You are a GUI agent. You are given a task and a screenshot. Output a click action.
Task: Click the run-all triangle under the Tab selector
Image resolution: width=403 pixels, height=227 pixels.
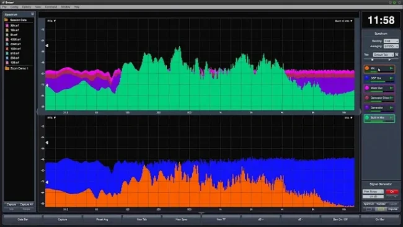pyautogui.click(x=389, y=60)
